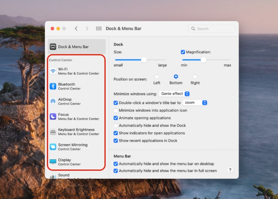Select Screen Mirroring label in sidebar
Viewport: 278px width, 199px height.
(73, 145)
